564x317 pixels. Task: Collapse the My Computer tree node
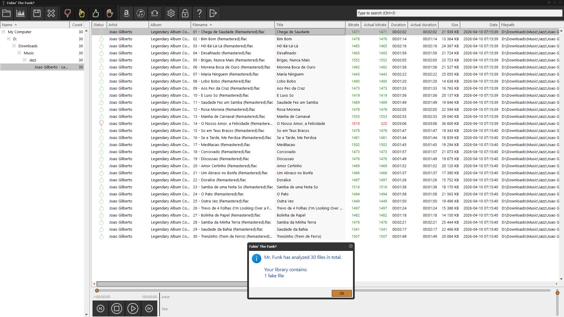click(x=4, y=32)
